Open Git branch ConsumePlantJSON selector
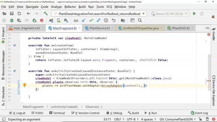217x122 pixels. tap(178, 119)
